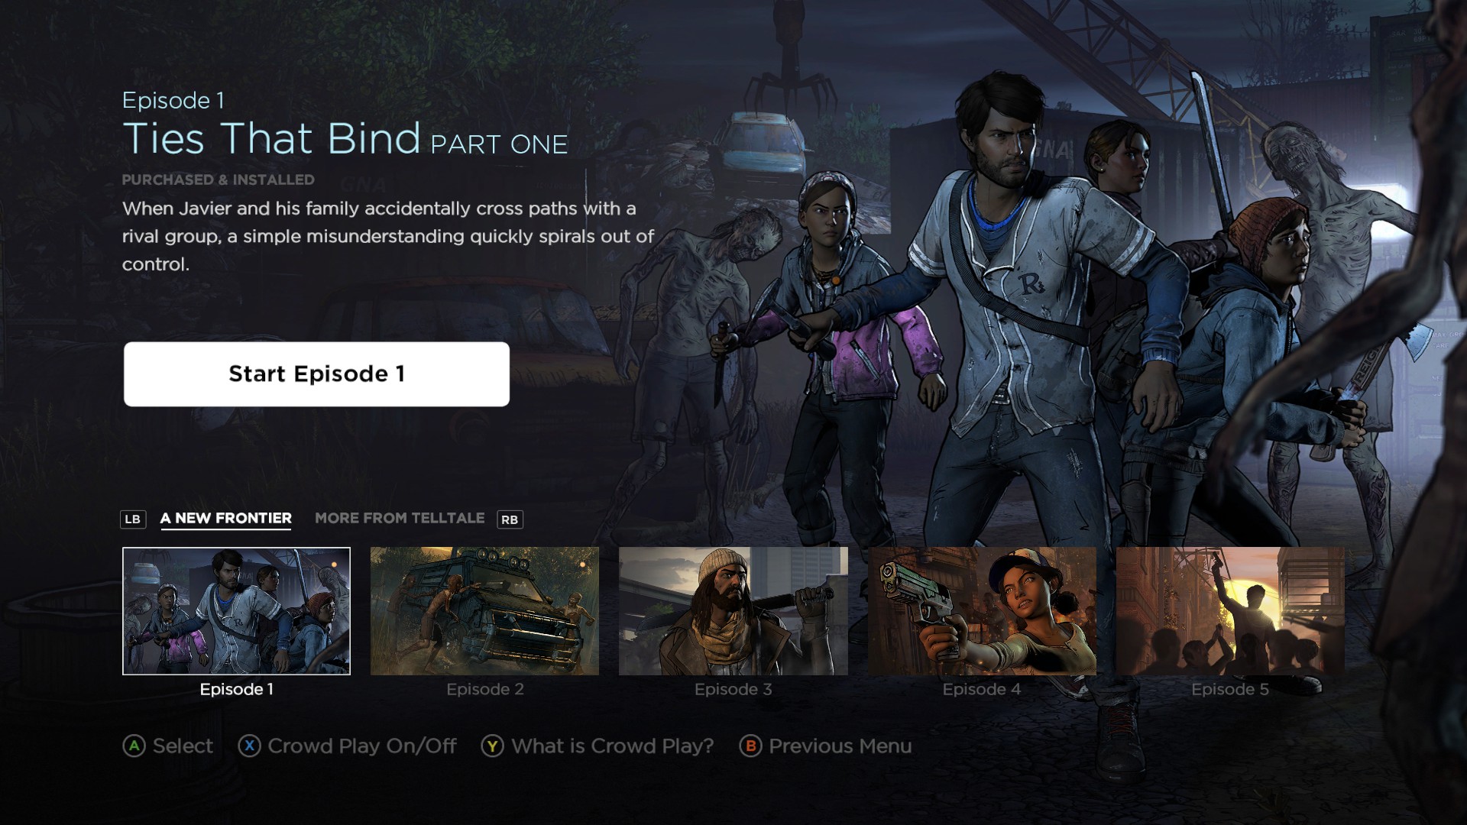Switch to More From Telltale tab
1467x825 pixels.
[400, 518]
